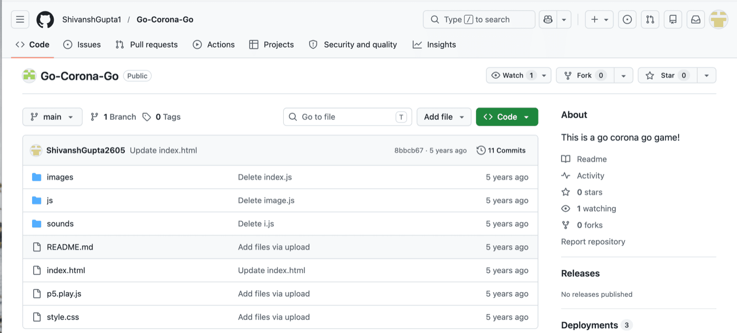Open the style.css file
737x333 pixels.
click(x=63, y=317)
